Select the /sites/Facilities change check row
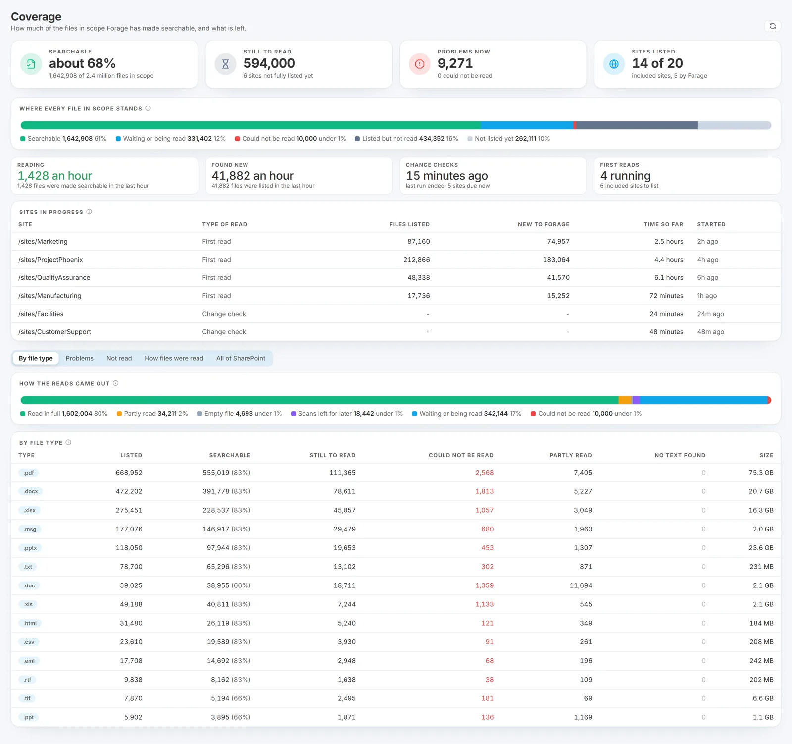Image resolution: width=792 pixels, height=744 pixels. pos(396,314)
